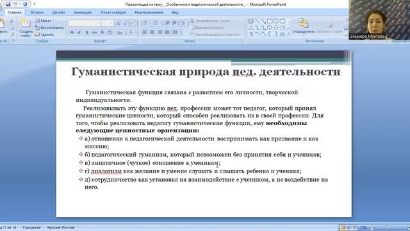Click the Decrease font size icon
The width and height of the screenshot is (410, 231).
click(126, 23)
